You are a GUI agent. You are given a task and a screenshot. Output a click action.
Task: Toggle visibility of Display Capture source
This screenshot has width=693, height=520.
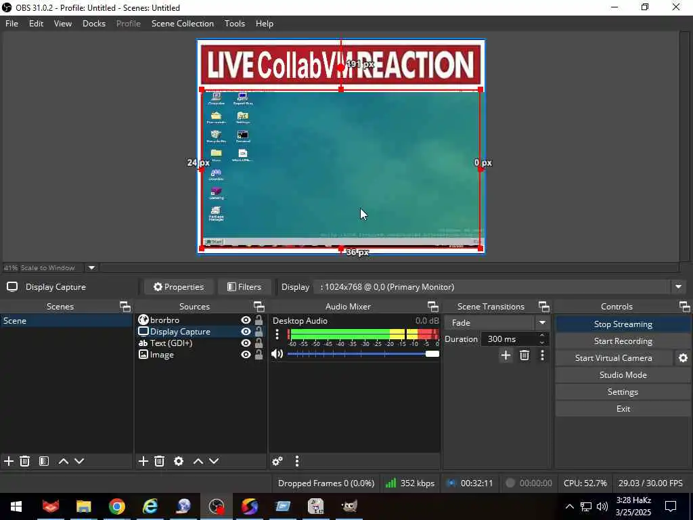(x=246, y=332)
